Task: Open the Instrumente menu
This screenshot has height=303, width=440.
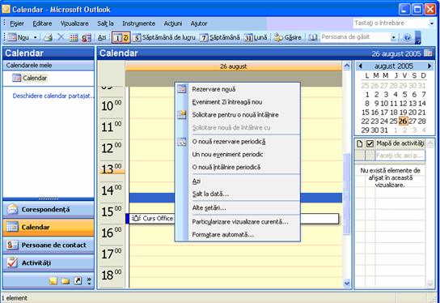Action: [138, 23]
